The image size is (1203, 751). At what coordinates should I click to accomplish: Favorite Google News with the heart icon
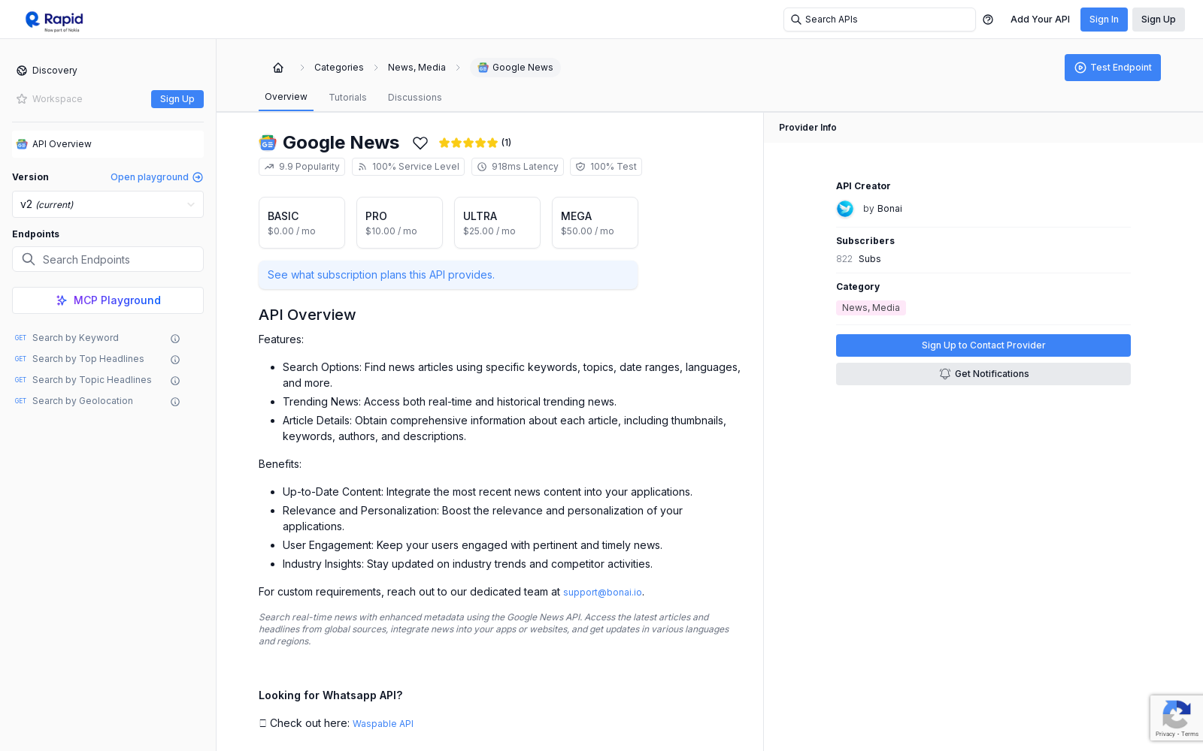(420, 143)
